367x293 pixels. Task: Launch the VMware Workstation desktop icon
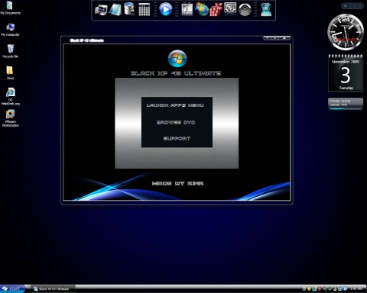pos(10,118)
